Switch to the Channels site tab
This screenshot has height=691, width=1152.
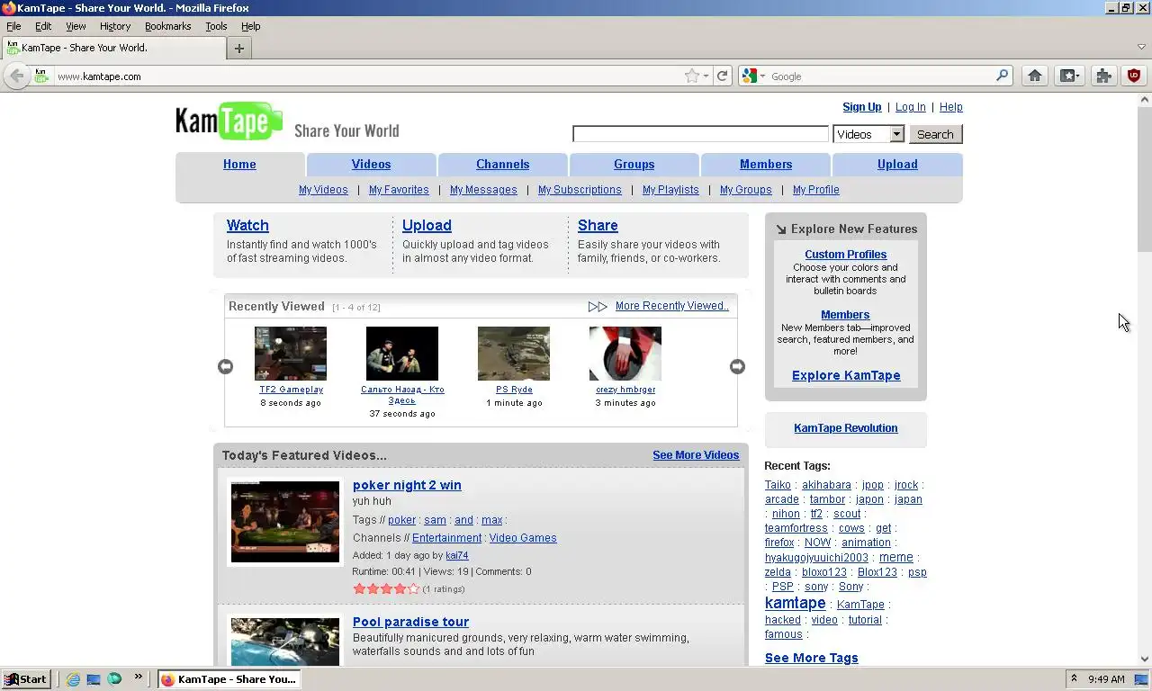pyautogui.click(x=502, y=164)
